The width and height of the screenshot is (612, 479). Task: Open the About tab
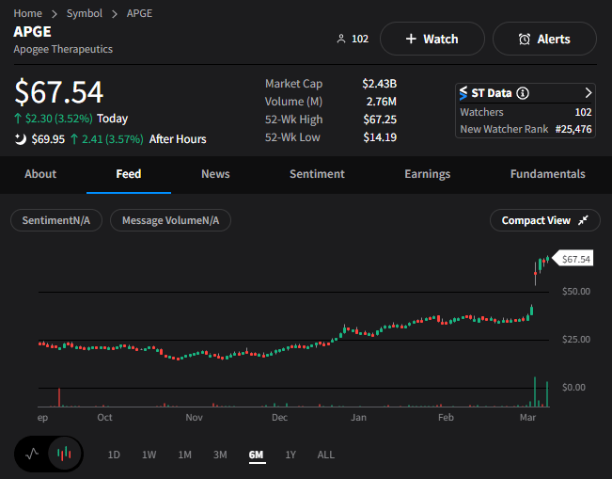pos(40,174)
